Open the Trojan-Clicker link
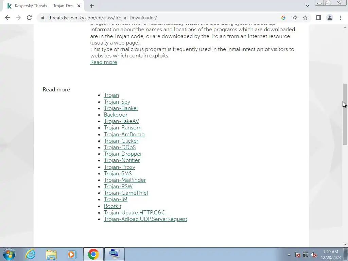348x261 pixels. click(x=121, y=141)
